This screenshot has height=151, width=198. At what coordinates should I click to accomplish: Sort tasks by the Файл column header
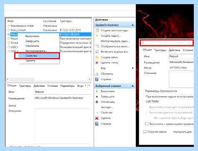(x=10, y=21)
